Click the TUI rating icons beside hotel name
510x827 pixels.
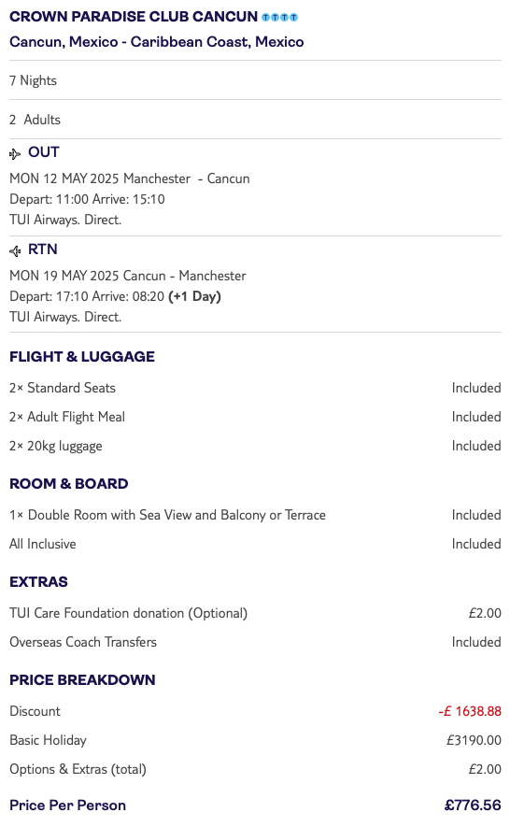coord(279,18)
